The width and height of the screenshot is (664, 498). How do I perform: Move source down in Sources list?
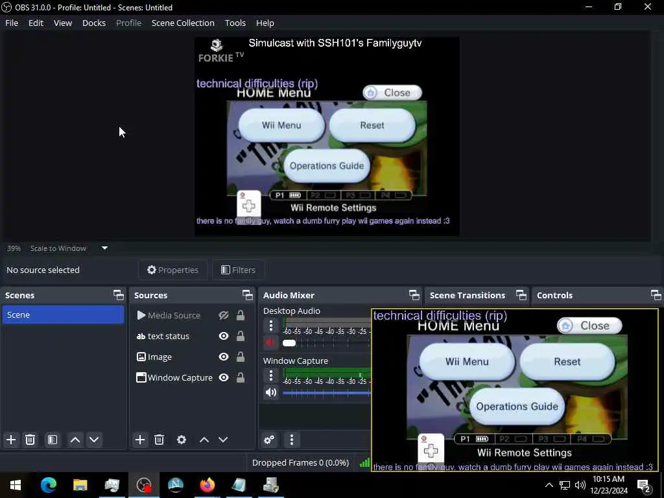click(223, 440)
